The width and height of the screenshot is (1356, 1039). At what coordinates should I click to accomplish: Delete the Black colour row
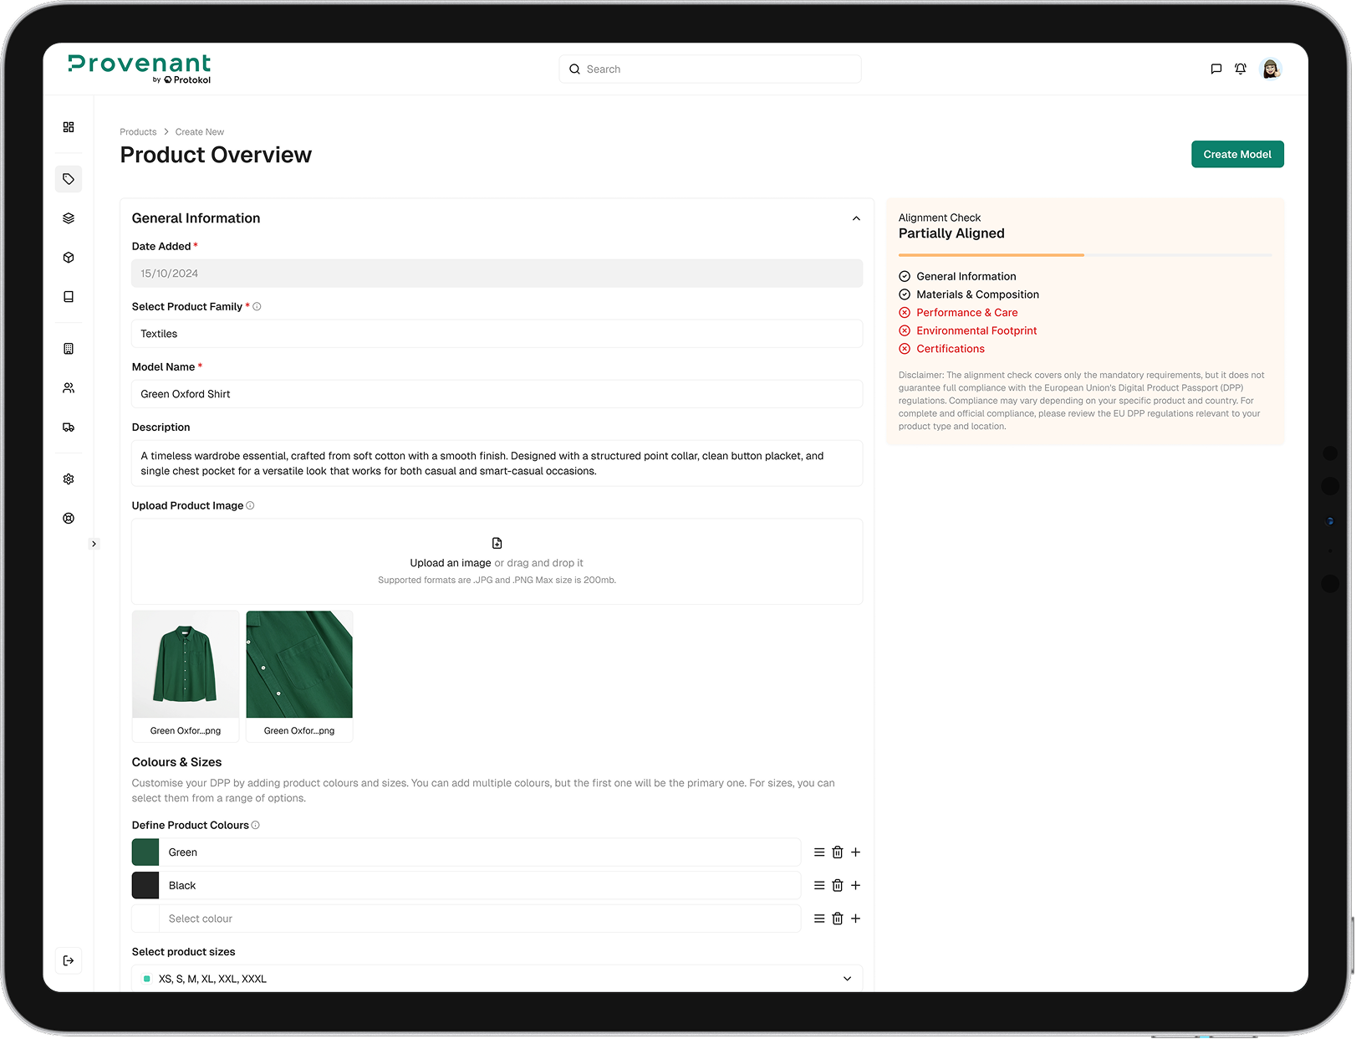click(837, 885)
